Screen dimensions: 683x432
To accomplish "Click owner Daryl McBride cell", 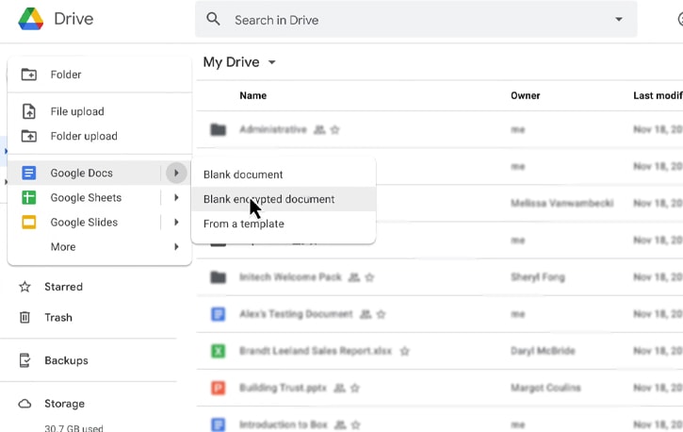I will [x=543, y=351].
